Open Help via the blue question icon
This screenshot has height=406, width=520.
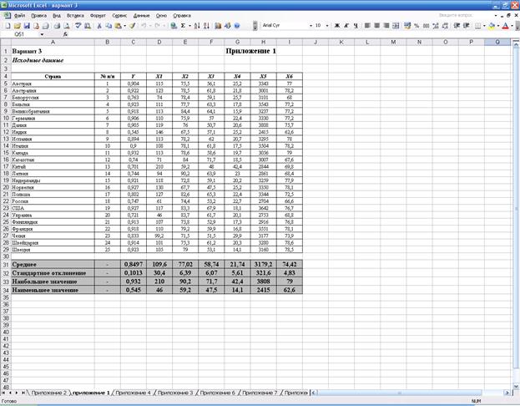[x=237, y=26]
